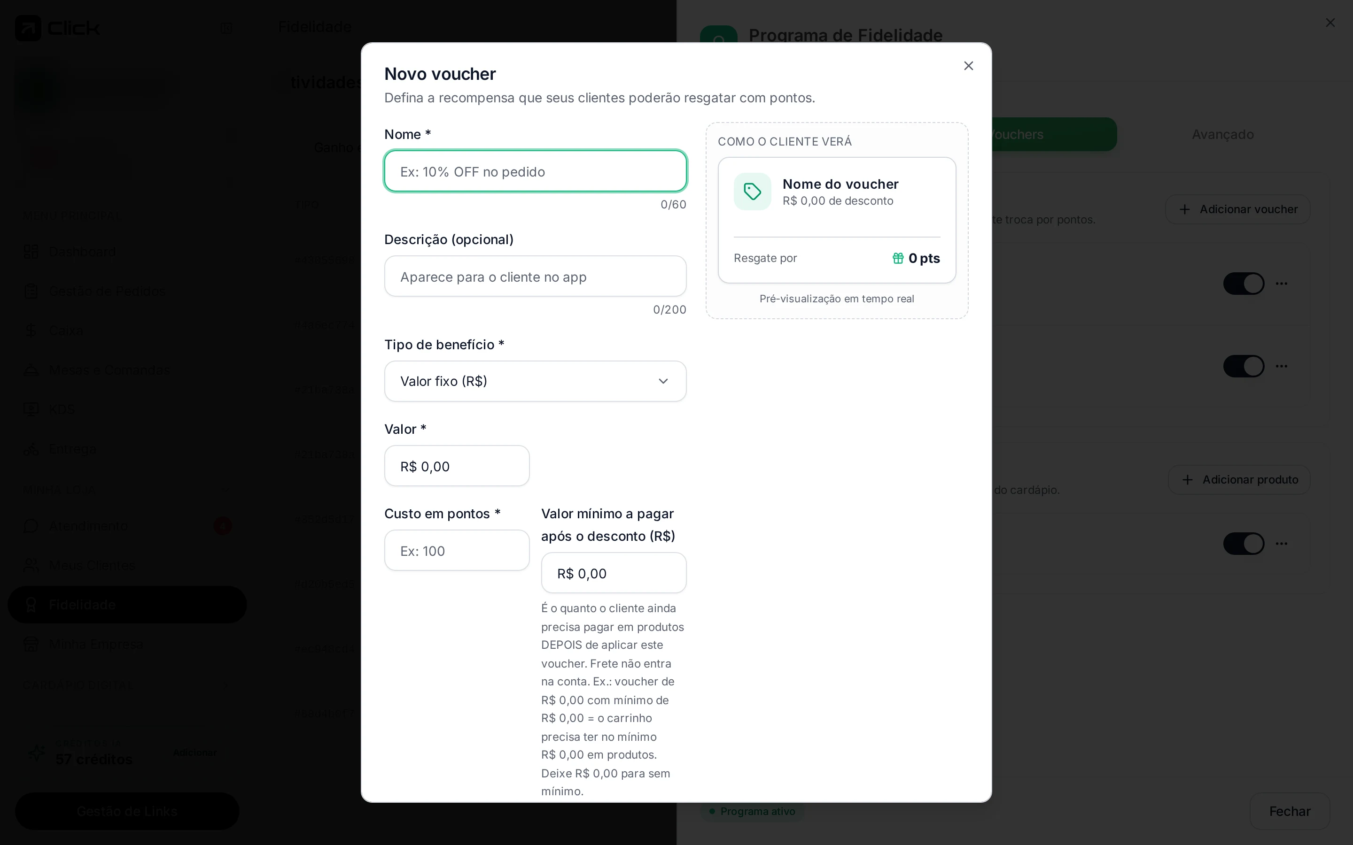Screen dimensions: 1353x845
Task: Click the plus icon in Adicionar produto
Action: pos(1188,480)
